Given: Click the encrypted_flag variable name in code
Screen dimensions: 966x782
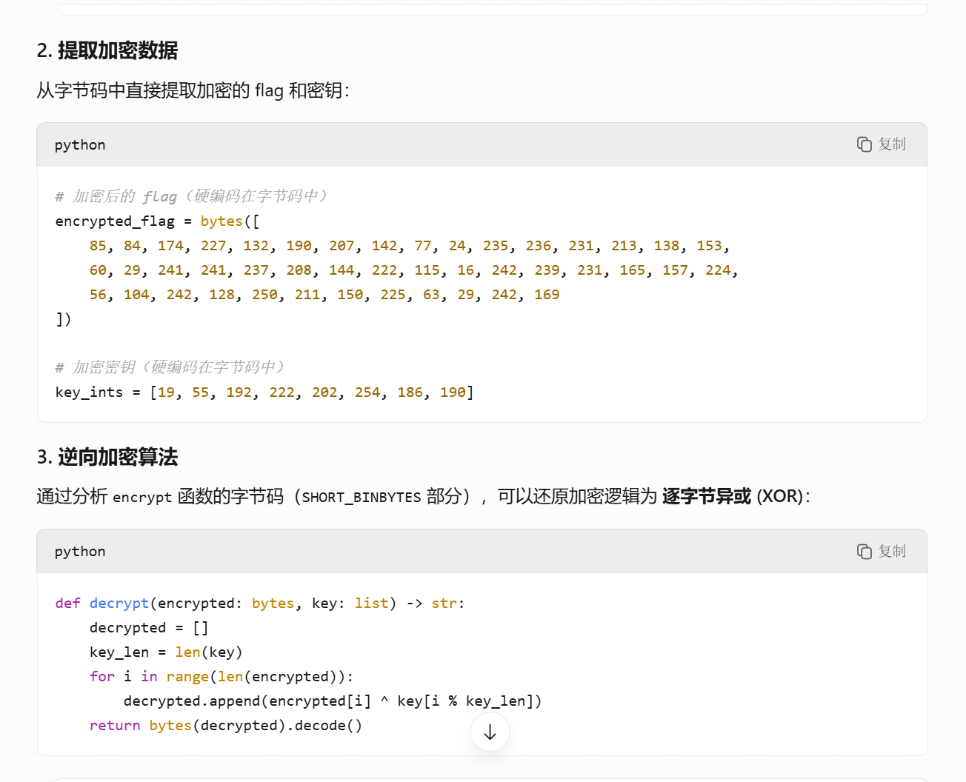Looking at the screenshot, I should [115, 221].
